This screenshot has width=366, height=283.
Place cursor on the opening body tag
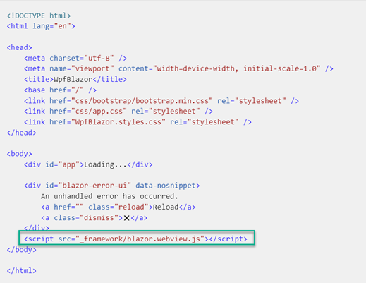coord(19,154)
